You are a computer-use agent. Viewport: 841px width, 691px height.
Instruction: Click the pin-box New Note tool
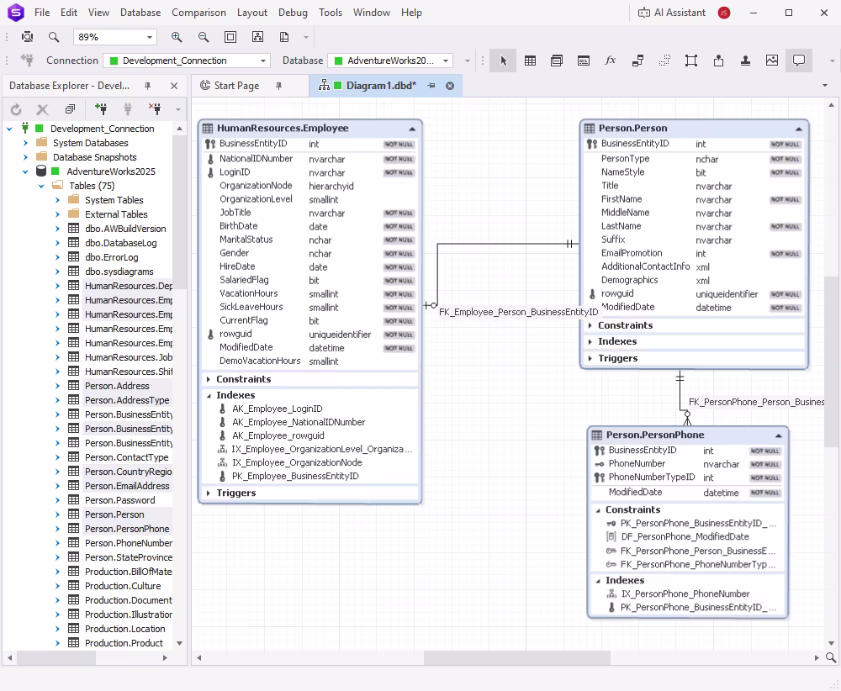pyautogui.click(x=719, y=61)
